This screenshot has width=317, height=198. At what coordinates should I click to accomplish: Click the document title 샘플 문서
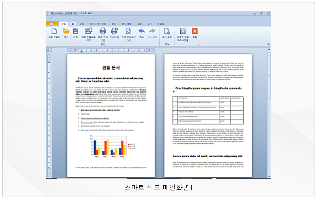pos(111,68)
